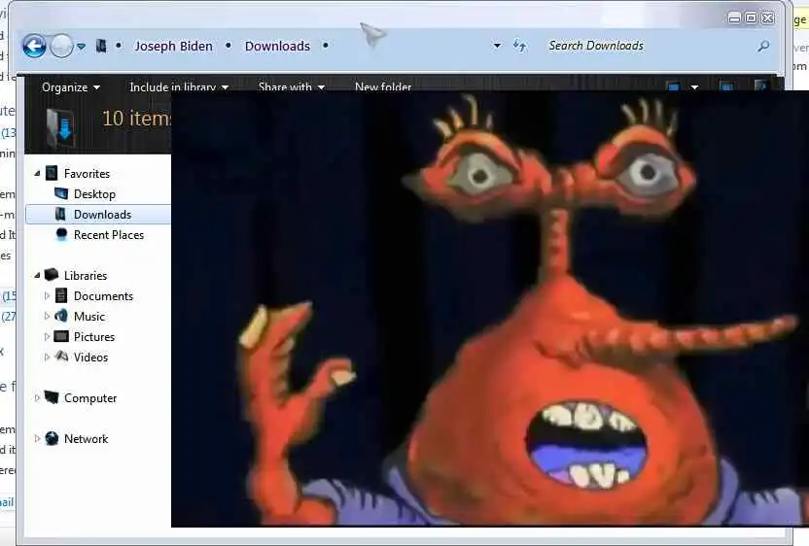Open the Music library
This screenshot has height=546, width=809.
89,317
